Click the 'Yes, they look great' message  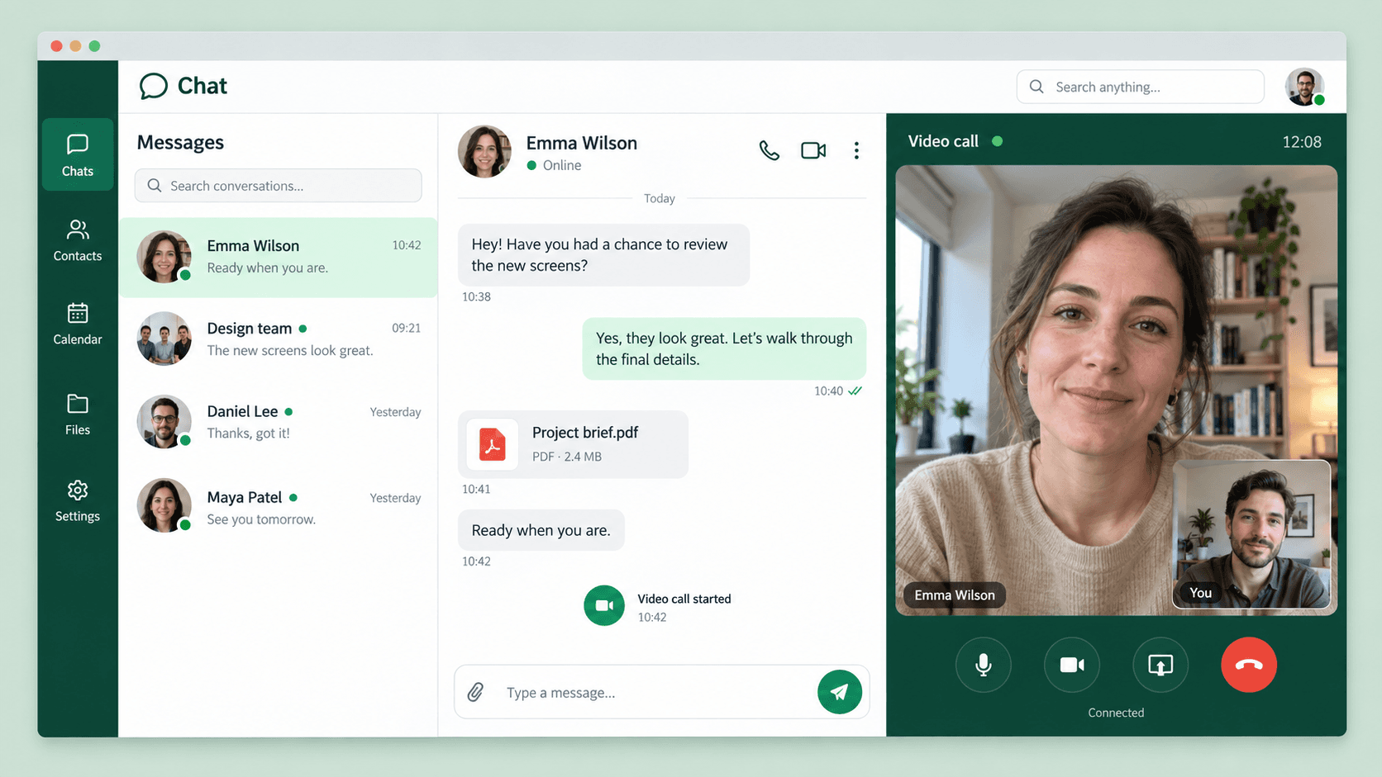coord(724,348)
